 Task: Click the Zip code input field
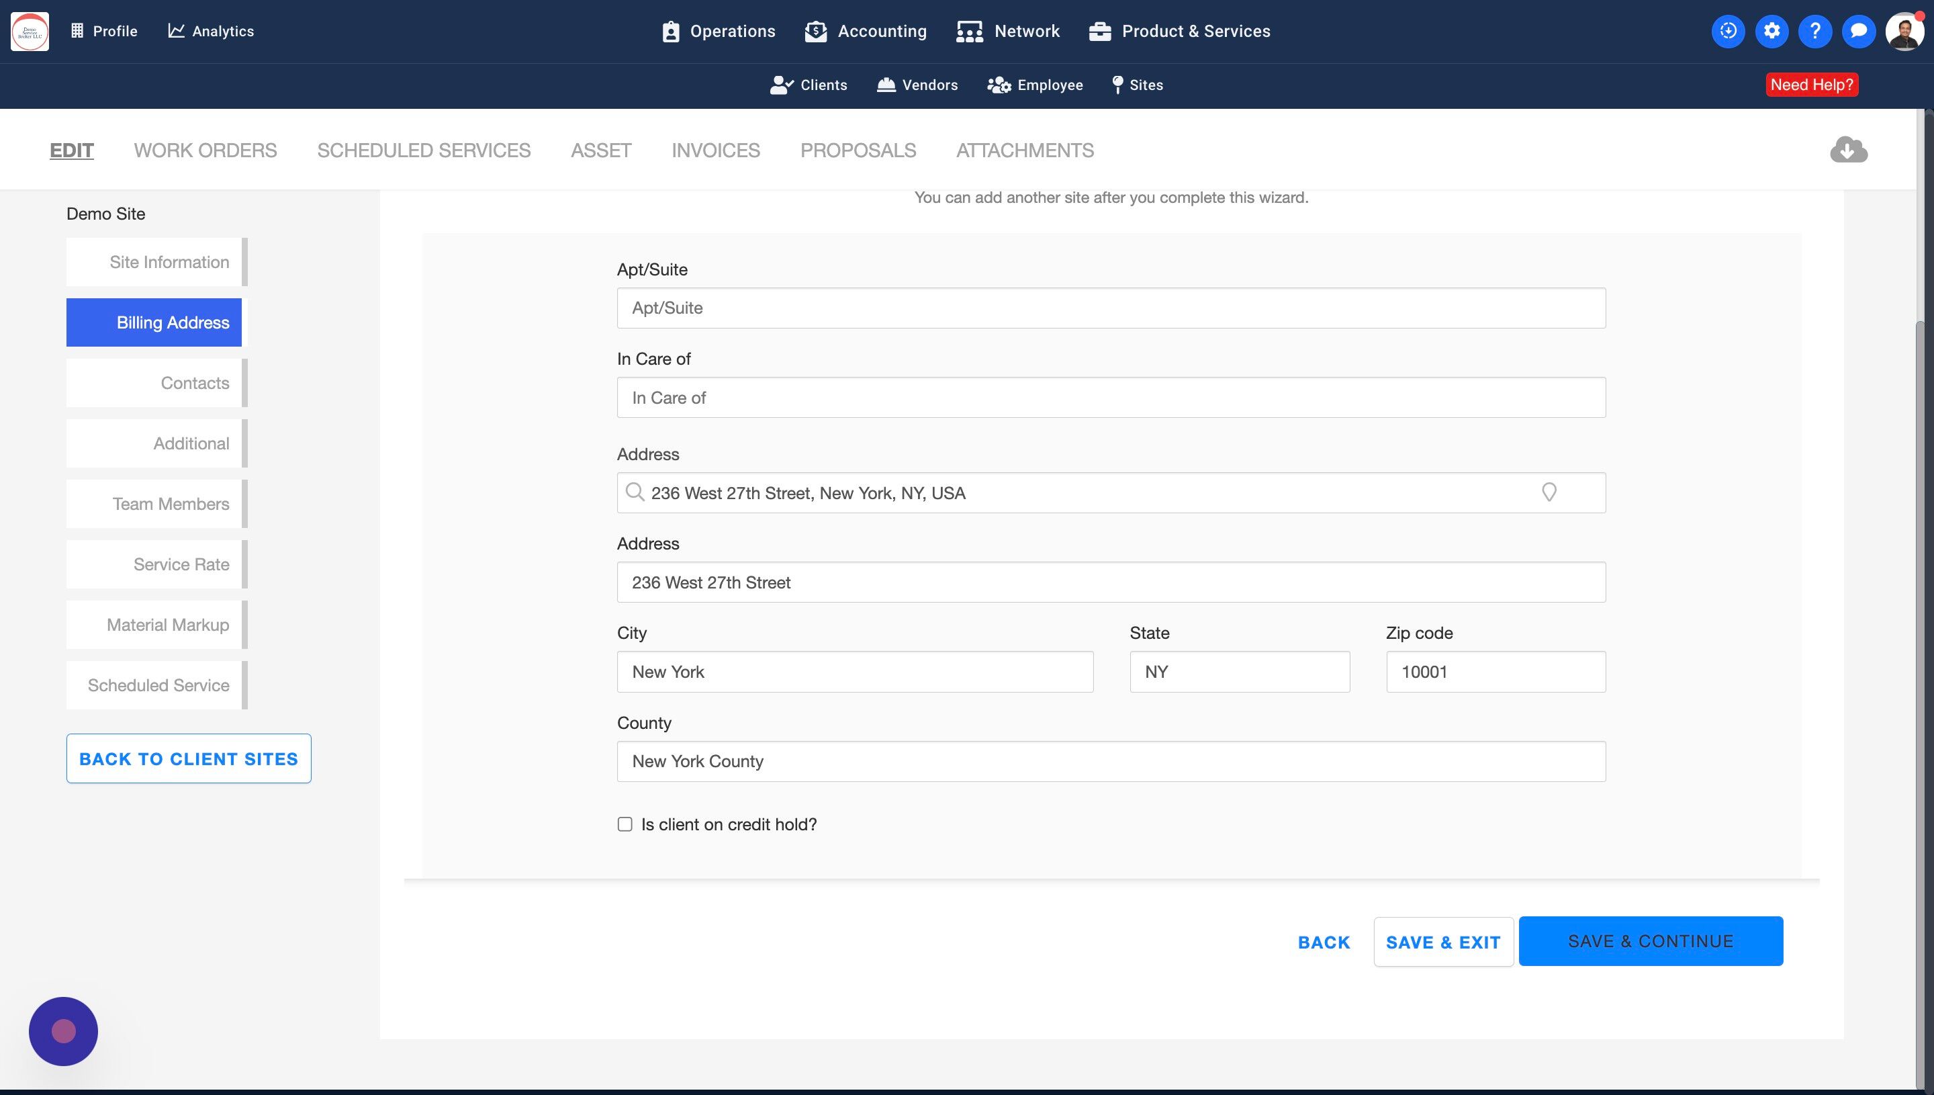(x=1495, y=672)
